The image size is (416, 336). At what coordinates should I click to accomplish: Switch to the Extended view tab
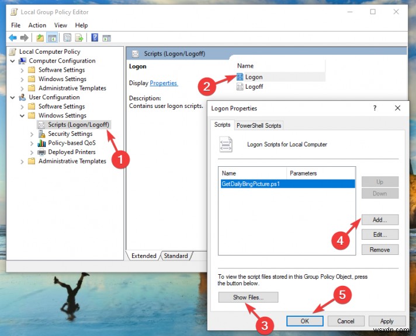pyautogui.click(x=144, y=256)
